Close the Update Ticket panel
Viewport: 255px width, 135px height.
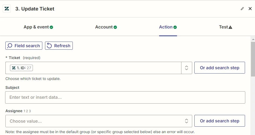[250, 9]
